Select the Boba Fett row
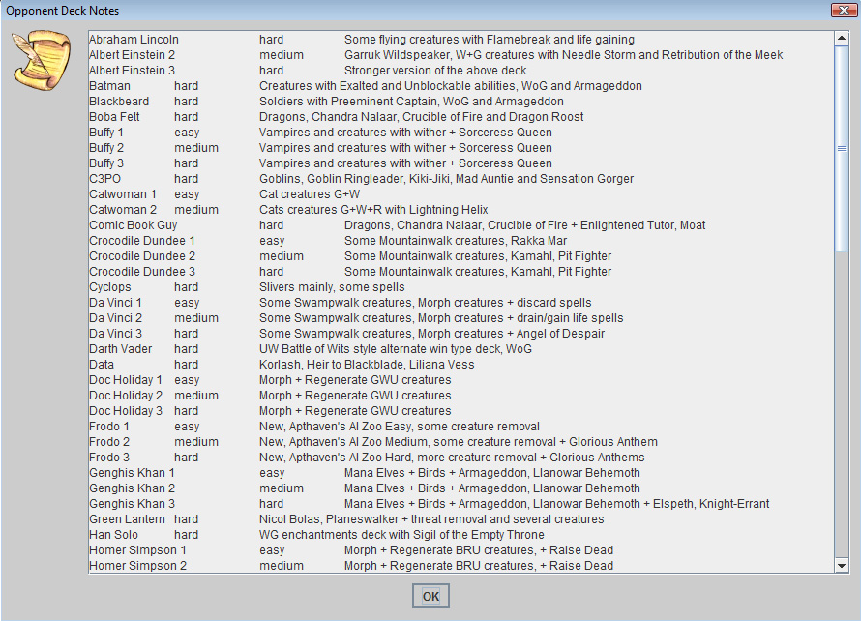 click(x=115, y=117)
